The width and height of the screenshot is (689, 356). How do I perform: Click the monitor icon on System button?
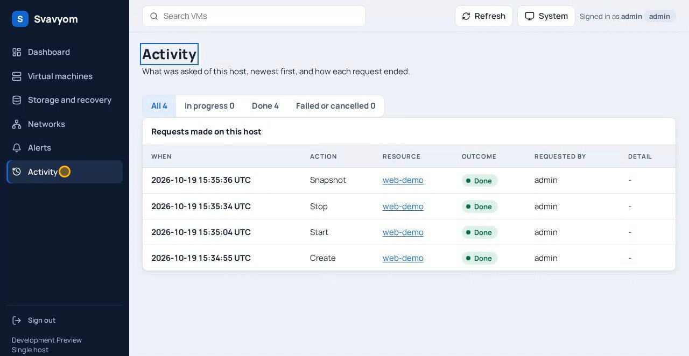(530, 16)
